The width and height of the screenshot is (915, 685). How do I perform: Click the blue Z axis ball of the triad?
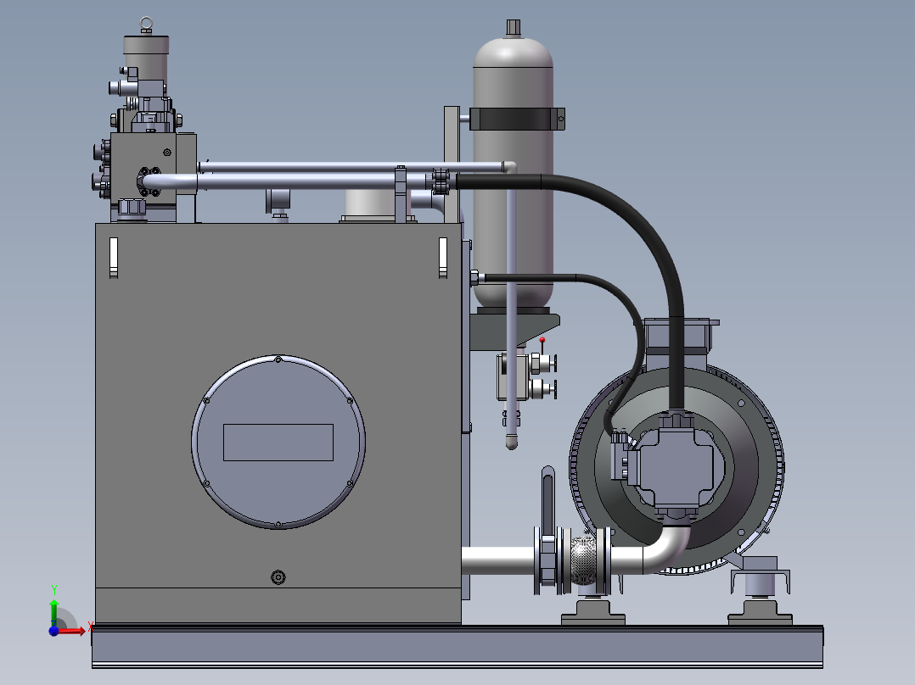53,632
